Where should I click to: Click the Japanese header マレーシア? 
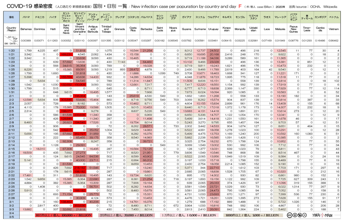pyautogui.click(x=280, y=17)
